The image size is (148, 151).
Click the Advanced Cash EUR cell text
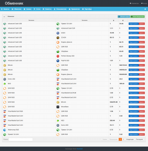point(68,28)
